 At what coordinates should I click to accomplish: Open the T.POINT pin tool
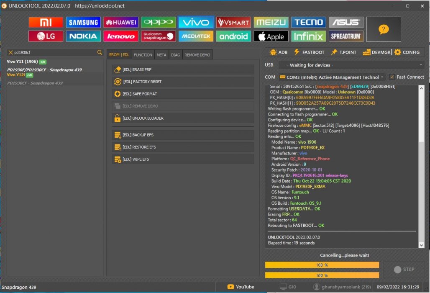[343, 52]
